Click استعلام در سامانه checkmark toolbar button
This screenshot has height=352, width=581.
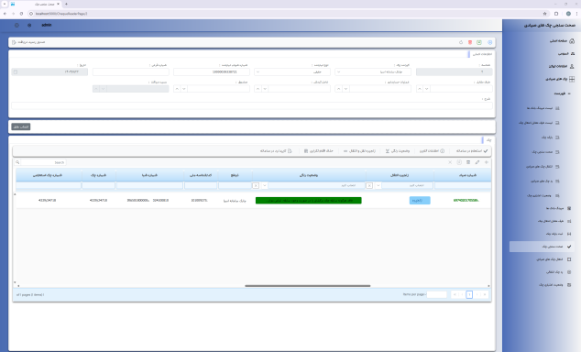(x=472, y=151)
